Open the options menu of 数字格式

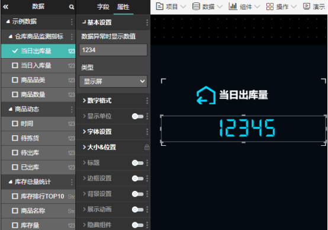click(x=147, y=101)
